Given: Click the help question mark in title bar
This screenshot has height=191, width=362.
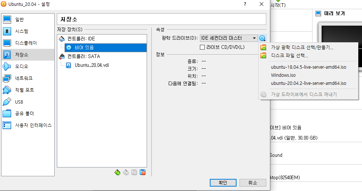Looking at the screenshot, I should click(x=245, y=4).
